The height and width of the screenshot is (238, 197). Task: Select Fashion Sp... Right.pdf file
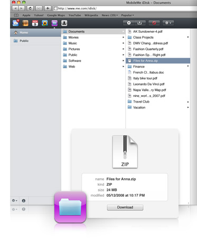[158, 55]
